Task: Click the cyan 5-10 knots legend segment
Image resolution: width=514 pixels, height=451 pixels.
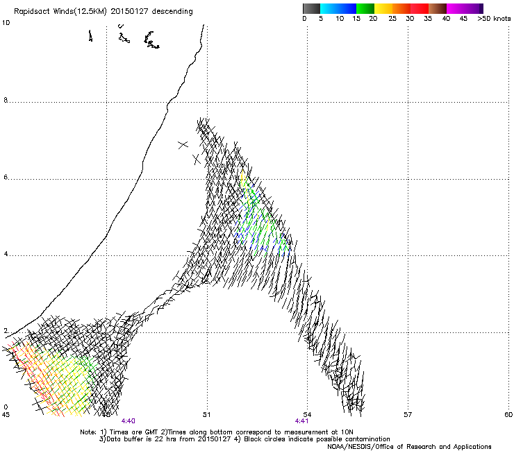Action: [x=329, y=8]
